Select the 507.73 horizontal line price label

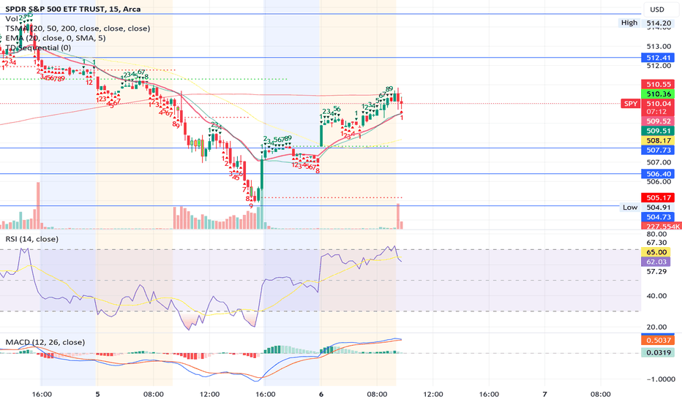click(x=658, y=150)
